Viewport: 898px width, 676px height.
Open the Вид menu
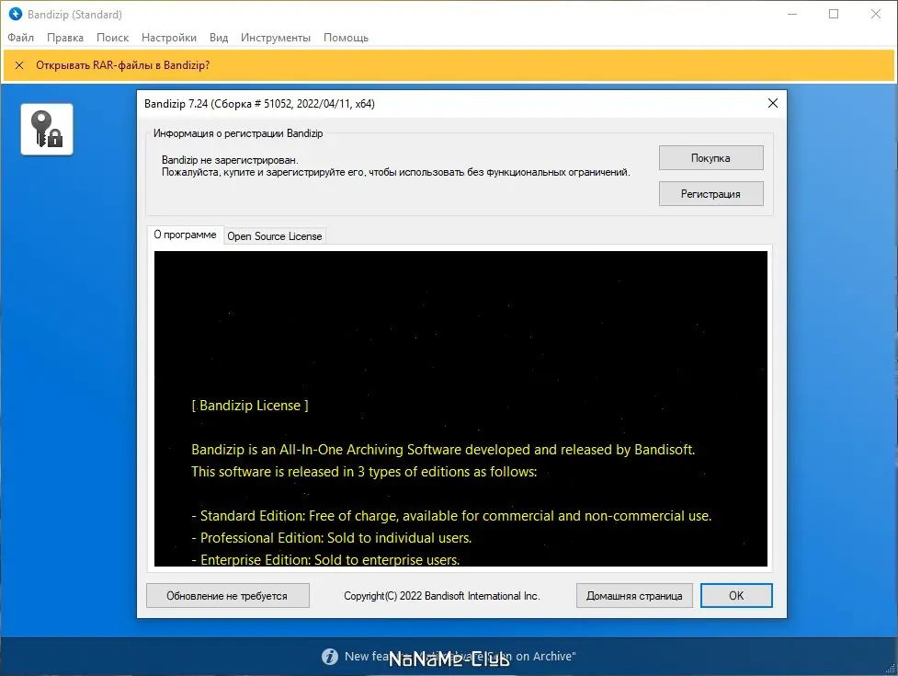click(219, 38)
